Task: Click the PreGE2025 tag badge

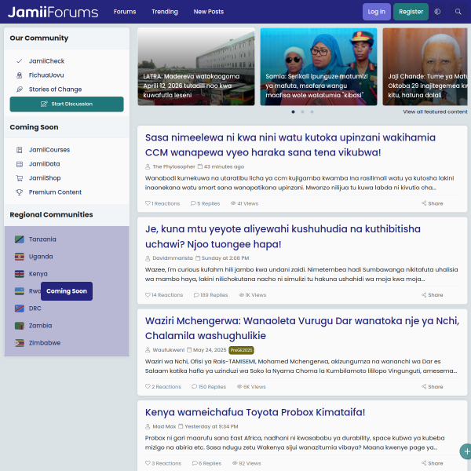Action: click(x=241, y=350)
